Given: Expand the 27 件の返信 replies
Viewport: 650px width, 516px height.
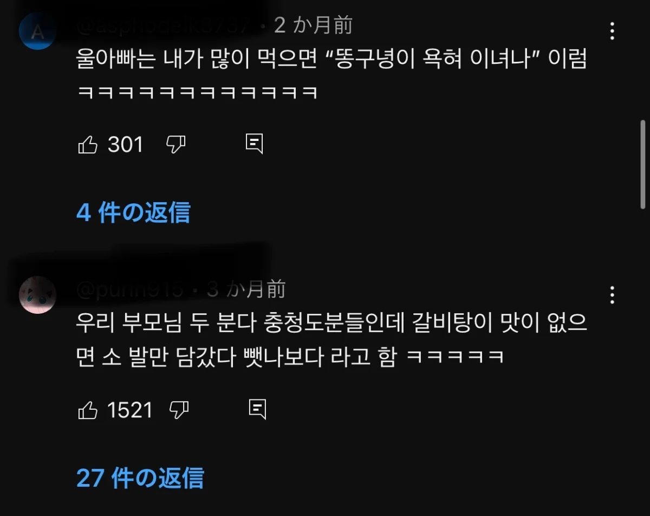Looking at the screenshot, I should coord(140,478).
